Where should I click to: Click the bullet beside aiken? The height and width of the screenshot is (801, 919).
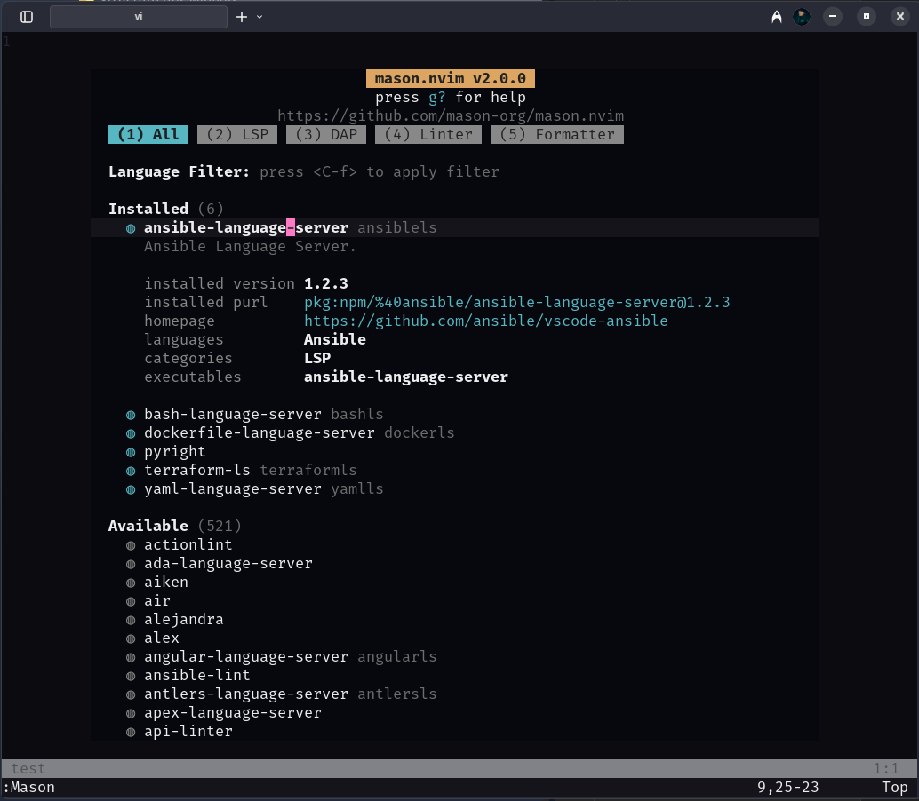[131, 583]
